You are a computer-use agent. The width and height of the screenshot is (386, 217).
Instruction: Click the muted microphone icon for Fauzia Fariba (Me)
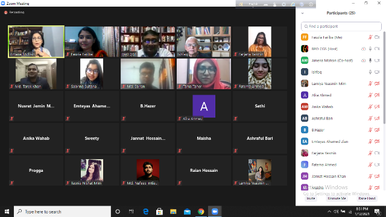tap(370, 37)
